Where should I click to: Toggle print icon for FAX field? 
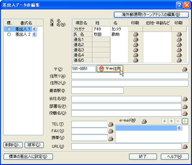point(111,131)
